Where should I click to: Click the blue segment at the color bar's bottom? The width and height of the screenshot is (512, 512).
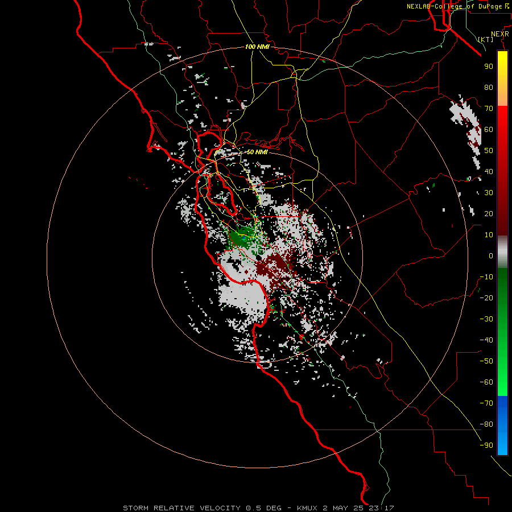[x=502, y=425]
